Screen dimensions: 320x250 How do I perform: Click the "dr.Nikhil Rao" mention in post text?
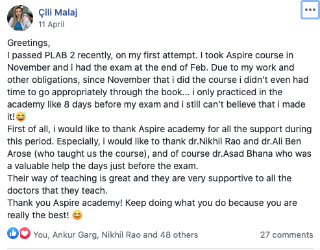[214, 141]
